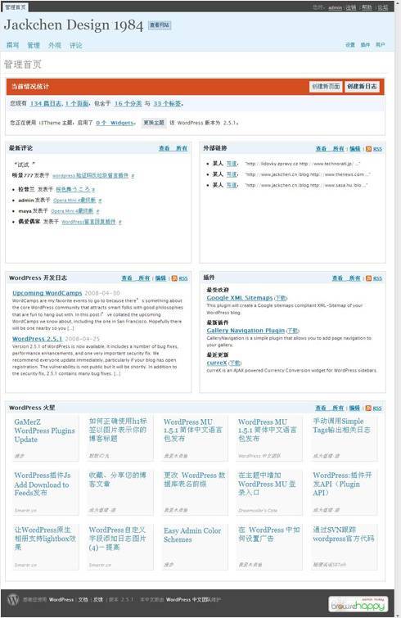The width and height of the screenshot is (401, 618).
Task: Switch to the 外观 menu
Action: tap(55, 45)
